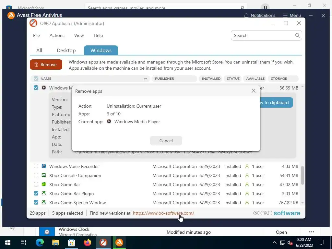Close the Remove apps dialog
The height and width of the screenshot is (249, 332).
coord(254,91)
